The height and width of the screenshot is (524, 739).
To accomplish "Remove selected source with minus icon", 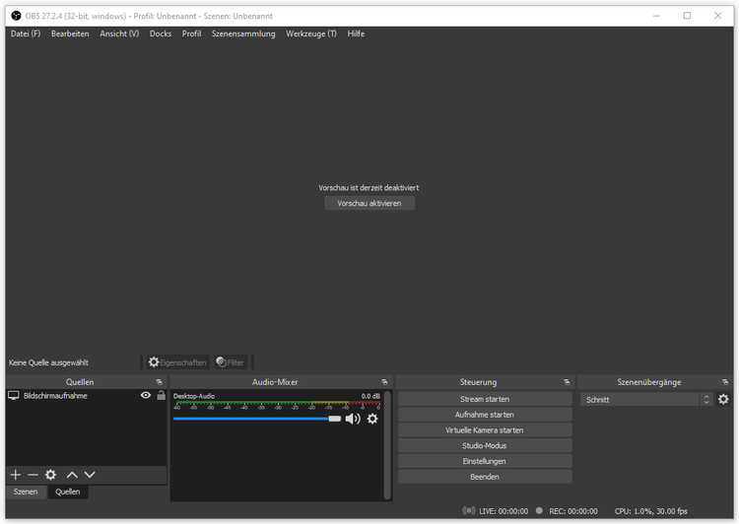I will click(x=33, y=475).
